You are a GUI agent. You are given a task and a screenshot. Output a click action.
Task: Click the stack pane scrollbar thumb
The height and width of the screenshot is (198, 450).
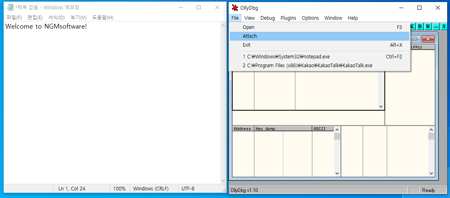click(431, 136)
